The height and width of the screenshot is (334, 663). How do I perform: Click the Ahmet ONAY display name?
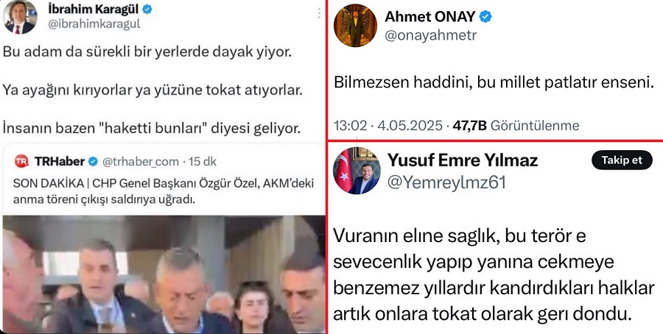click(430, 17)
